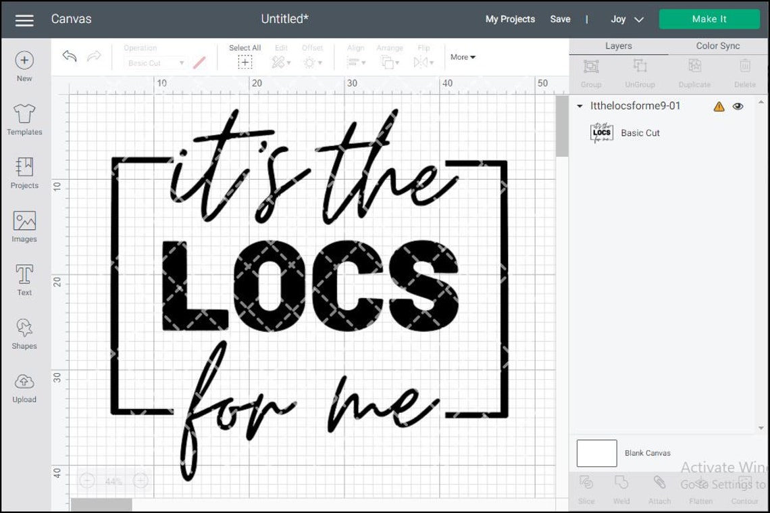Image resolution: width=770 pixels, height=513 pixels.
Task: Open the Align options
Action: tap(355, 62)
